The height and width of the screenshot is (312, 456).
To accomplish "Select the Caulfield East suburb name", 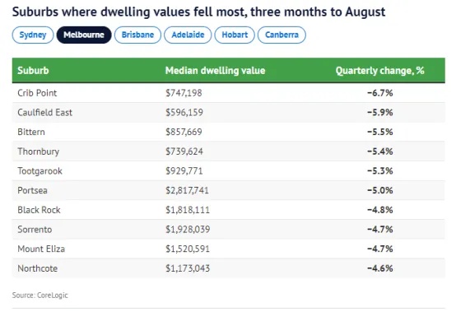I will coord(44,113).
